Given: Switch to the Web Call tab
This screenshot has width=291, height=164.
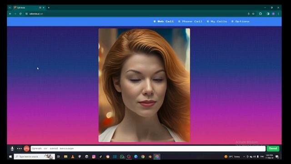Looking at the screenshot, I should coord(164,21).
